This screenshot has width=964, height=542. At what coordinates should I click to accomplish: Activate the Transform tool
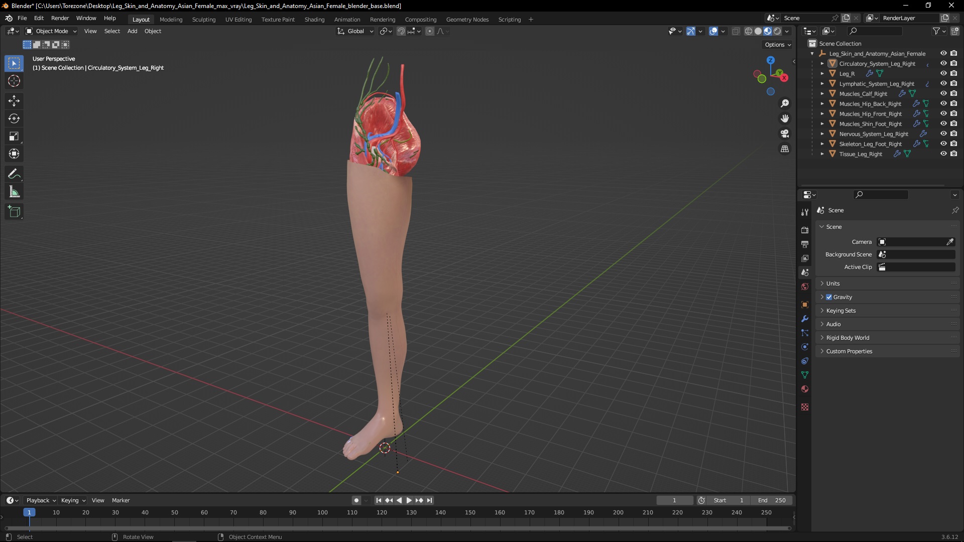[14, 154]
